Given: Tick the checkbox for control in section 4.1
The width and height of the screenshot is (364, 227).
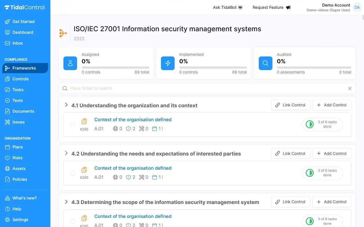Looking at the screenshot, I should click(x=73, y=125).
